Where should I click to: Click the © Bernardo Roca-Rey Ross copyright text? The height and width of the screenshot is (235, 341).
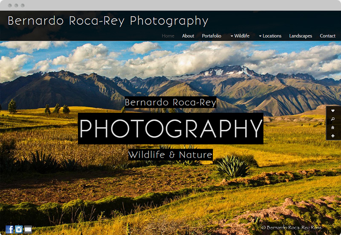tap(291, 227)
